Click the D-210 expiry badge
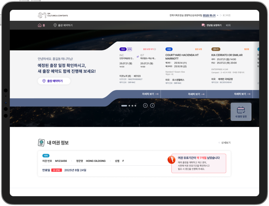The width and height of the screenshot is (269, 206). 57,170
